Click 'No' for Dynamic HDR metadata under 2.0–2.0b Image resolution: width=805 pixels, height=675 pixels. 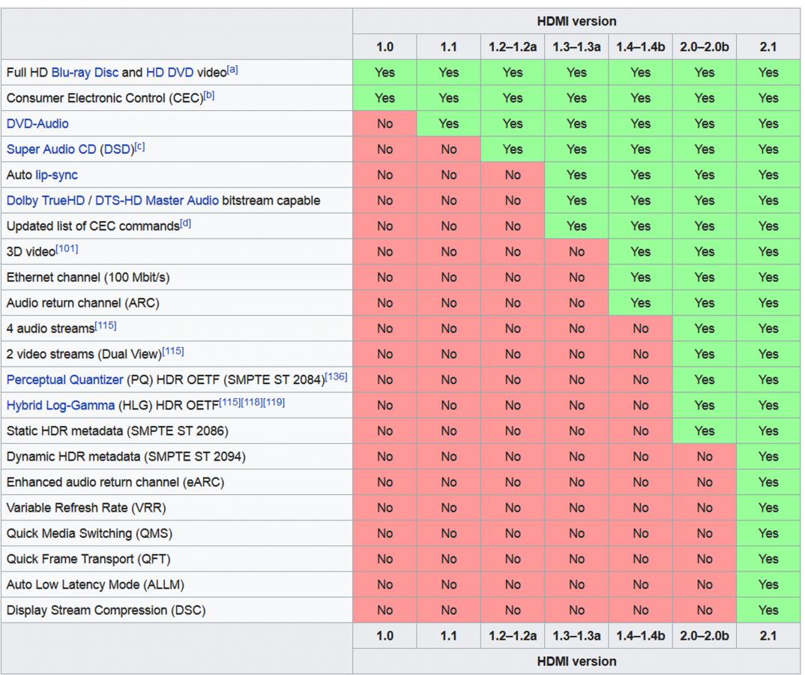tap(705, 457)
